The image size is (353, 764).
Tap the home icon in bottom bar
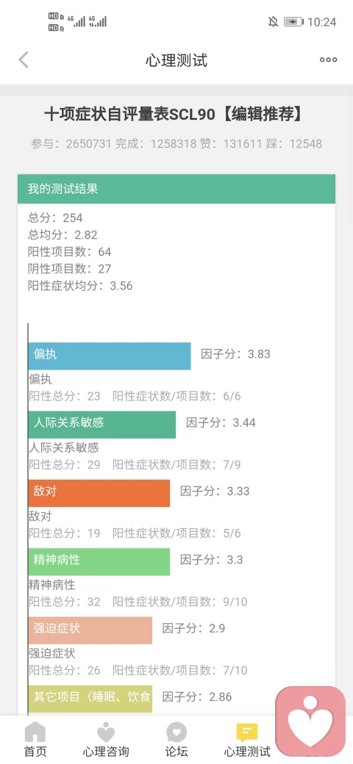coord(35,732)
